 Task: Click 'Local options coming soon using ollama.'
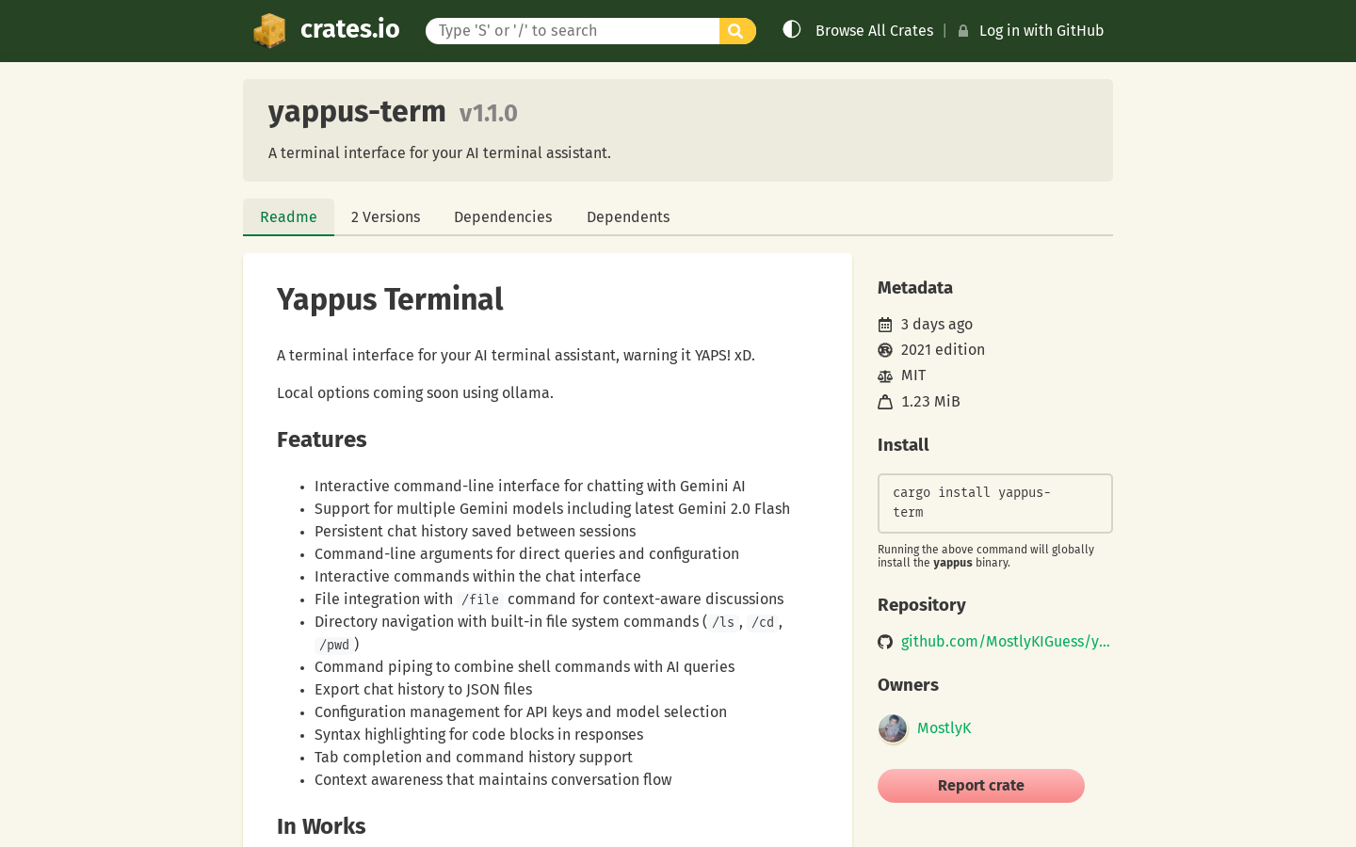point(415,393)
